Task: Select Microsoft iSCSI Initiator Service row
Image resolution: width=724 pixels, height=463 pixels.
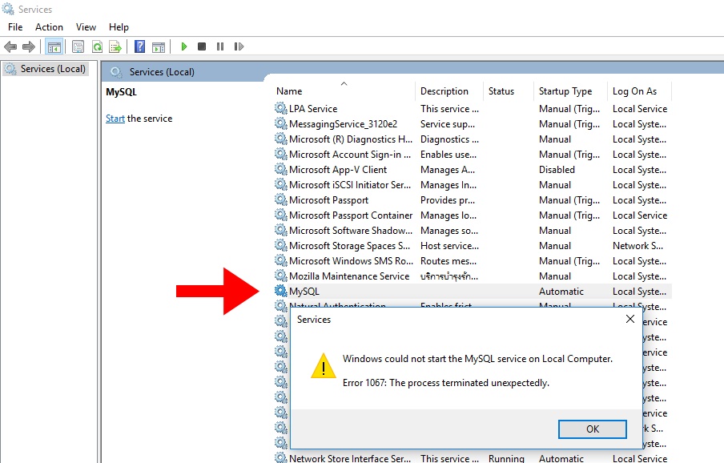Action: pos(473,185)
